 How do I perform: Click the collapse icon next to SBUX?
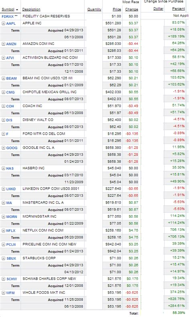point(3,258)
